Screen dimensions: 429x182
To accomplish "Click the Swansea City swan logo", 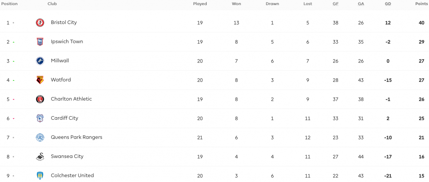I will (40, 157).
